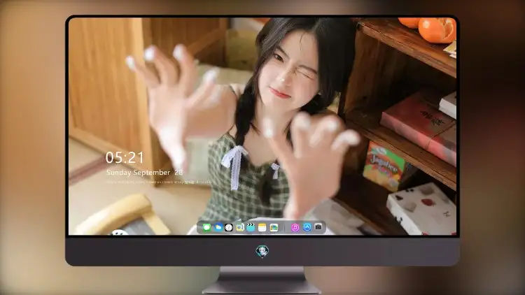Click the 05:21 clock widget
Viewport: 525px width, 295px height.
click(125, 157)
